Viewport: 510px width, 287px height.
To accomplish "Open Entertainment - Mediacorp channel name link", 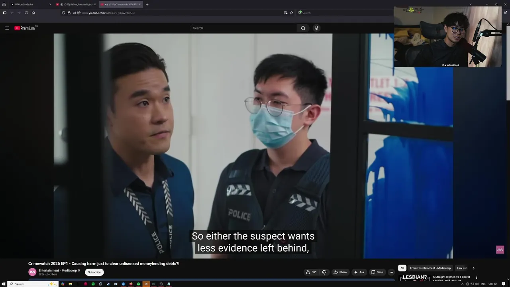I will tap(58, 270).
